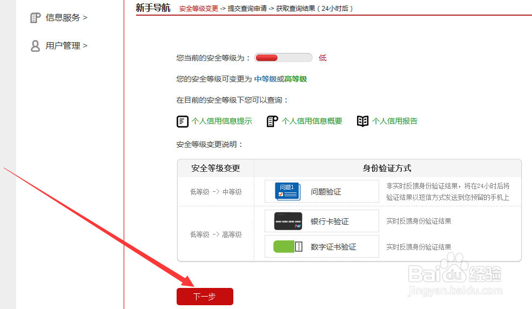
Task: Click the 个人信用信息概要 icon
Action: 272,122
